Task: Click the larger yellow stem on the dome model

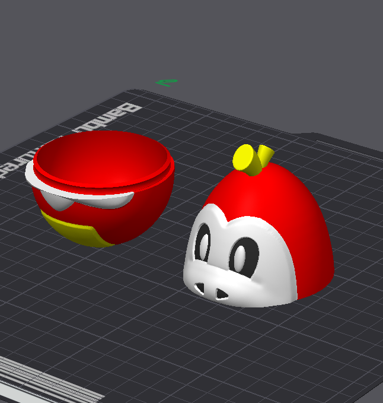Action: pyautogui.click(x=247, y=160)
